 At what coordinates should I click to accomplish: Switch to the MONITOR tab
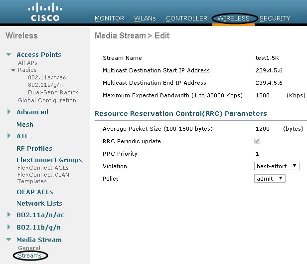click(x=109, y=18)
